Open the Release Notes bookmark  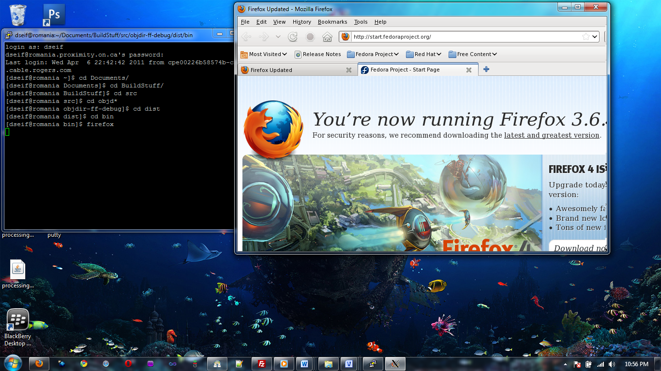tap(318, 54)
